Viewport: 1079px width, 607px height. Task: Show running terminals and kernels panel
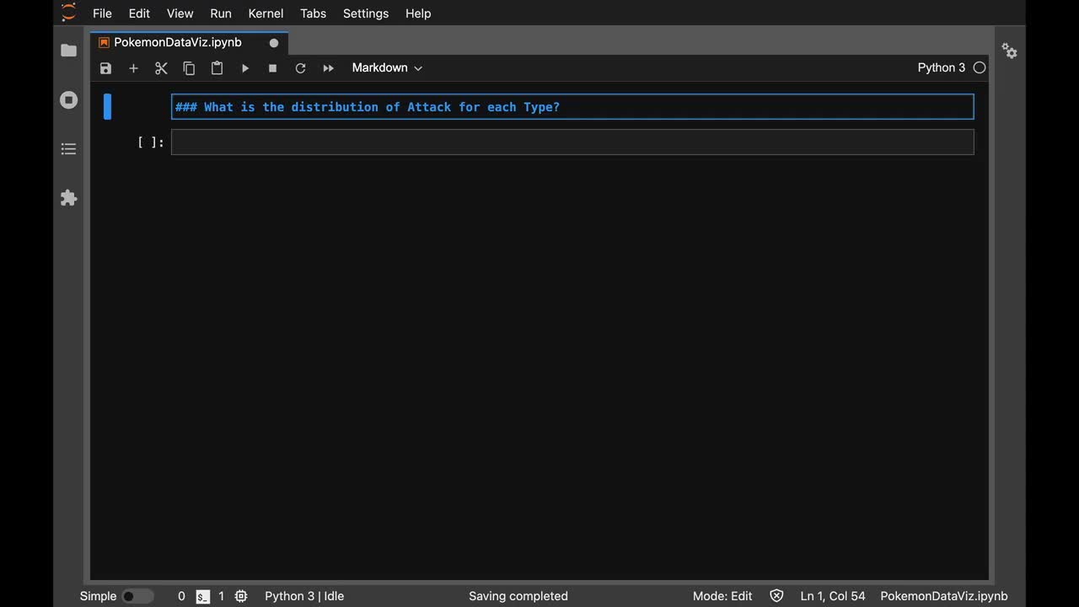click(69, 100)
